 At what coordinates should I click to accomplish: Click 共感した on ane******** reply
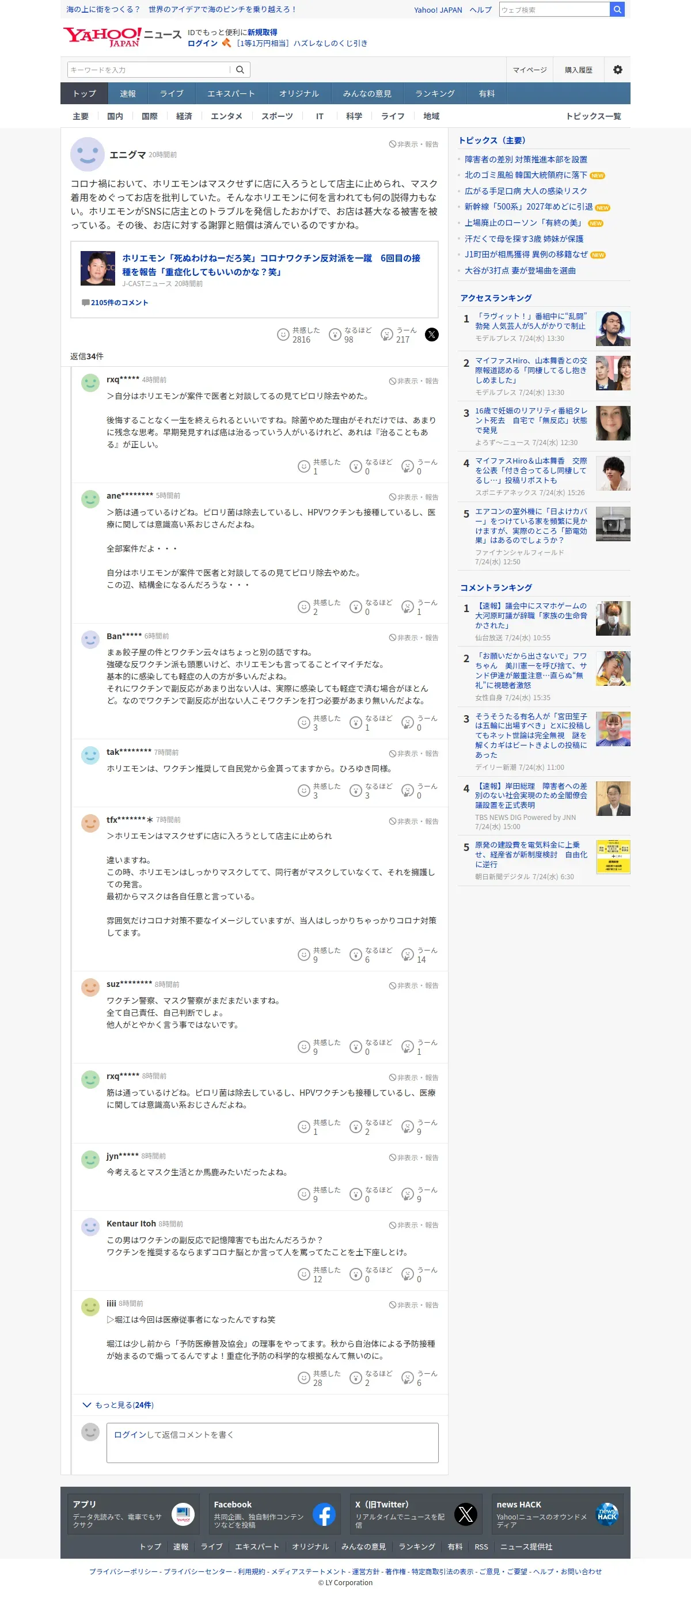click(303, 606)
